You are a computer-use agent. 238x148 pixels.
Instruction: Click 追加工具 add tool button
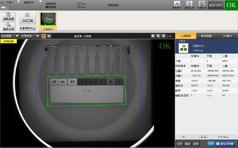point(27,18)
